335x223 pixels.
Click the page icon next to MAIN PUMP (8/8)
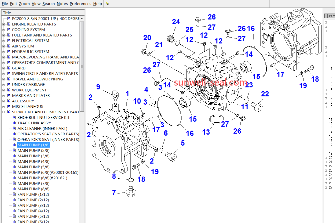(x=14, y=189)
